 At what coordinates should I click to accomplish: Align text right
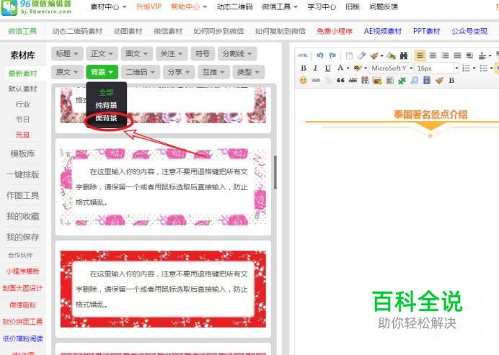[x=445, y=55]
